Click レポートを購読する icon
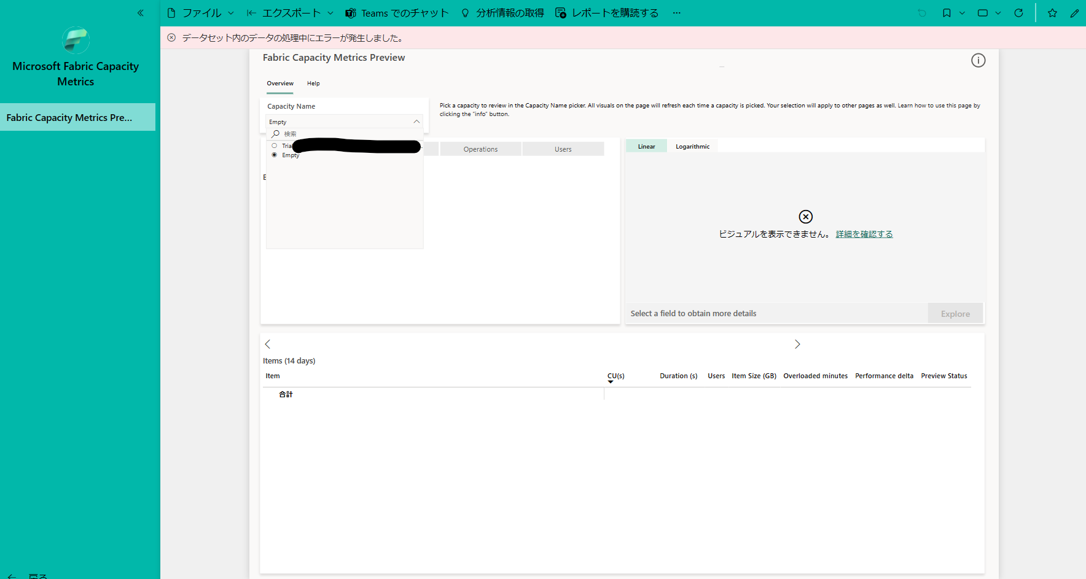 tap(561, 12)
